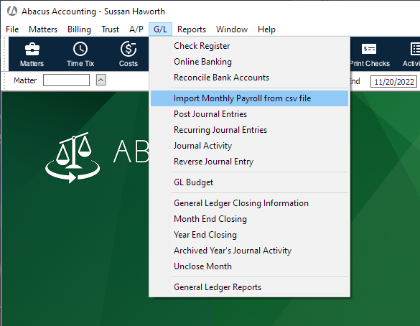Open GL Budget menu entry
Viewport: 420px width, 326px height.
point(249,182)
